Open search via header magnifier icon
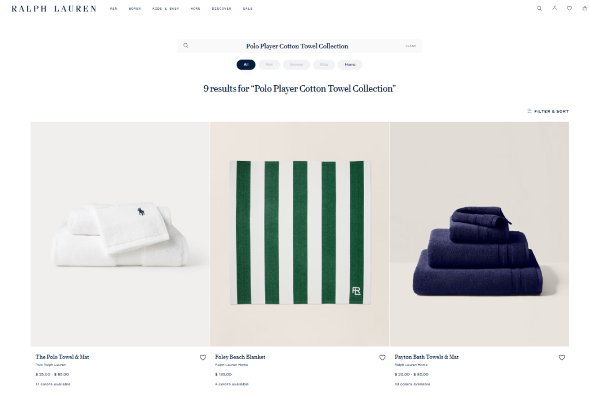The height and width of the screenshot is (396, 590). pyautogui.click(x=539, y=8)
